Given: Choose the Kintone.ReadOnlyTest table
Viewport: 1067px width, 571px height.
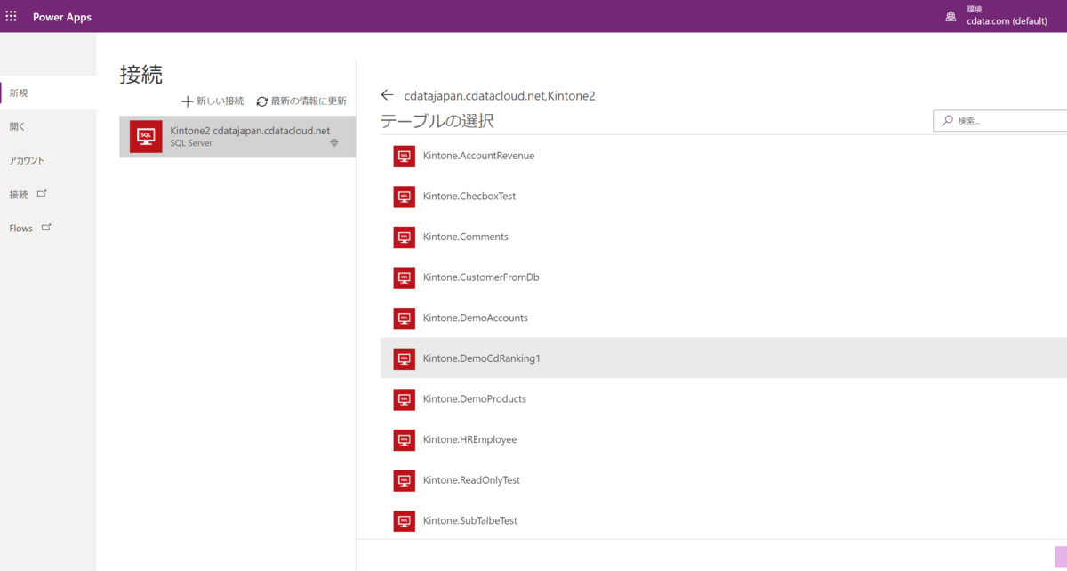Looking at the screenshot, I should point(724,480).
